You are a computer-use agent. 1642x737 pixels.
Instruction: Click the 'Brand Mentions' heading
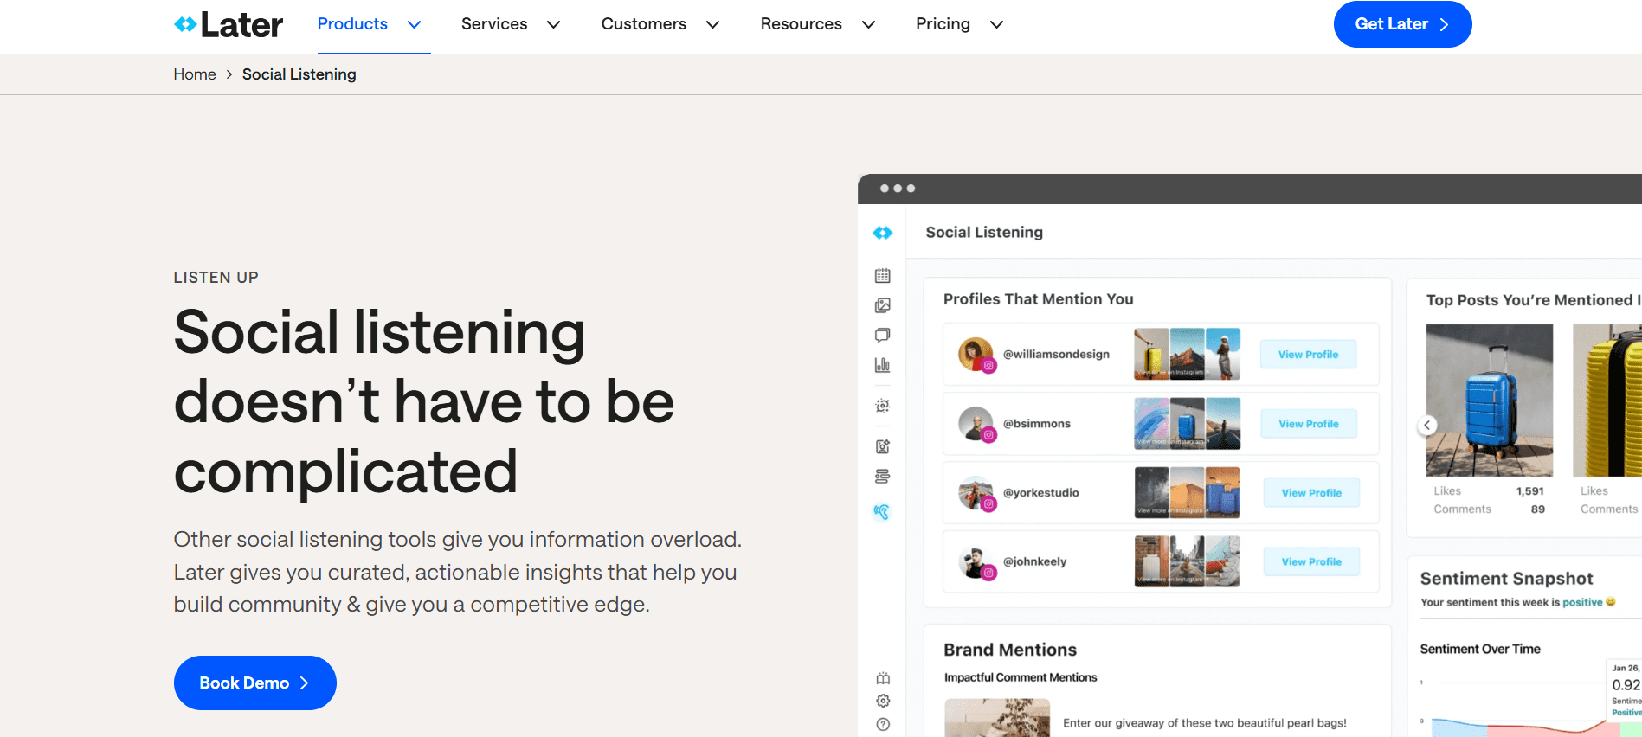[x=1010, y=650]
